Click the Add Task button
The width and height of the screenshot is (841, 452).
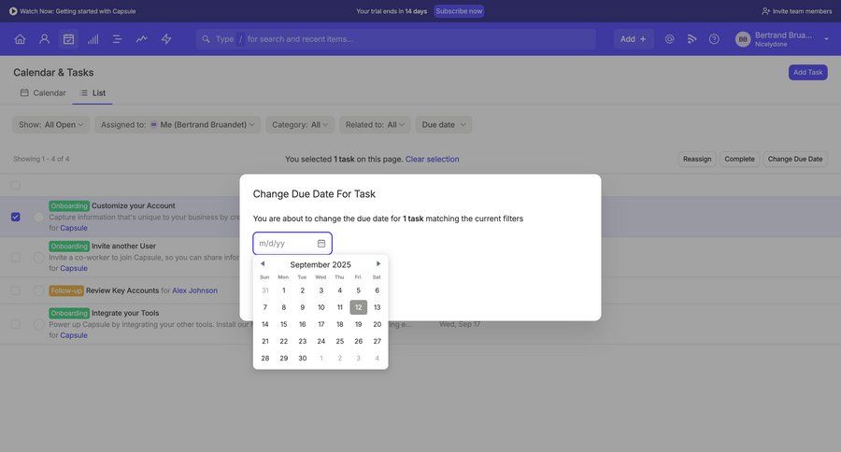click(807, 73)
